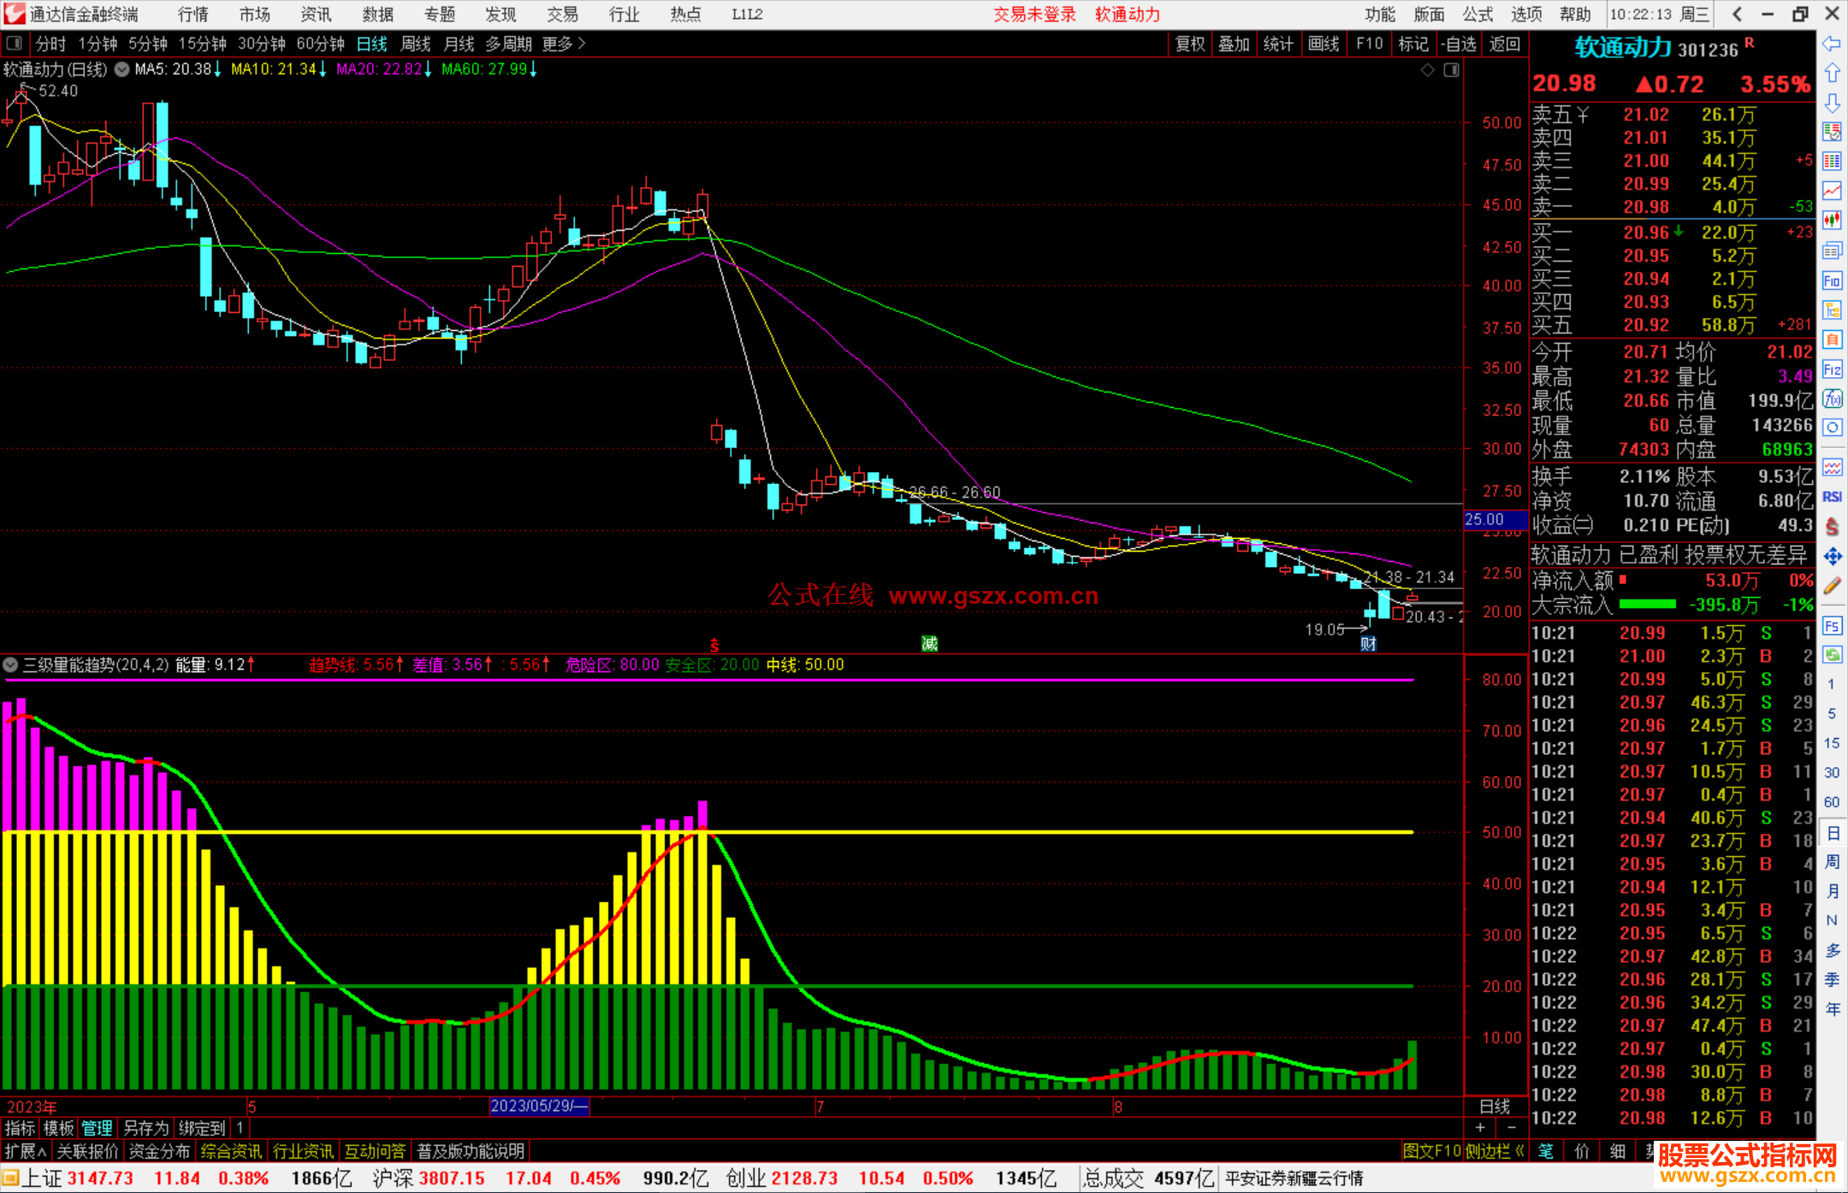Click the f(x) formula sidebar icon
The image size is (1848, 1193).
coord(1832,399)
